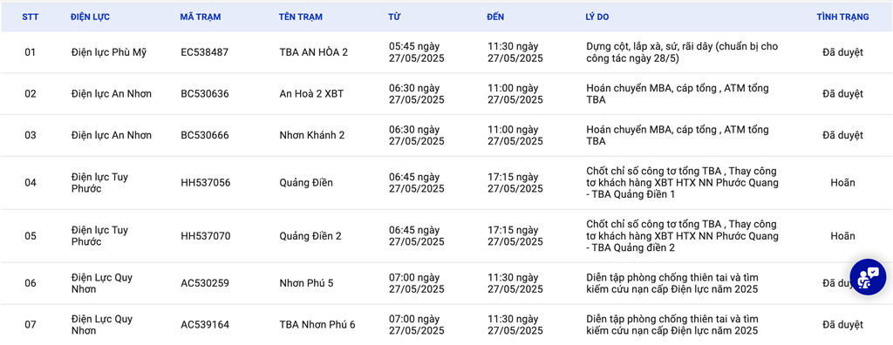Viewport: 893px width, 345px height.
Task: Click the LÝ DO column header
Action: (596, 17)
